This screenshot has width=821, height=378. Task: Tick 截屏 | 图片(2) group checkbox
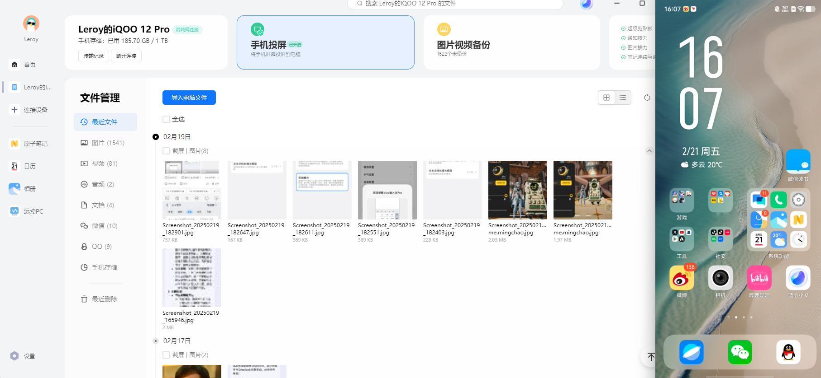(x=166, y=355)
